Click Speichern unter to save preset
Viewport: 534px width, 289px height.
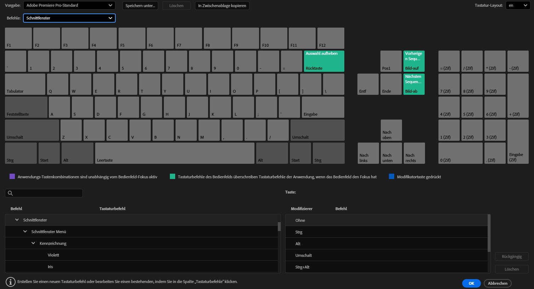(x=140, y=5)
